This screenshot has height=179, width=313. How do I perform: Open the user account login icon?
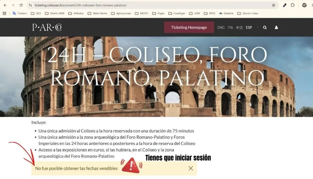click(x=276, y=28)
